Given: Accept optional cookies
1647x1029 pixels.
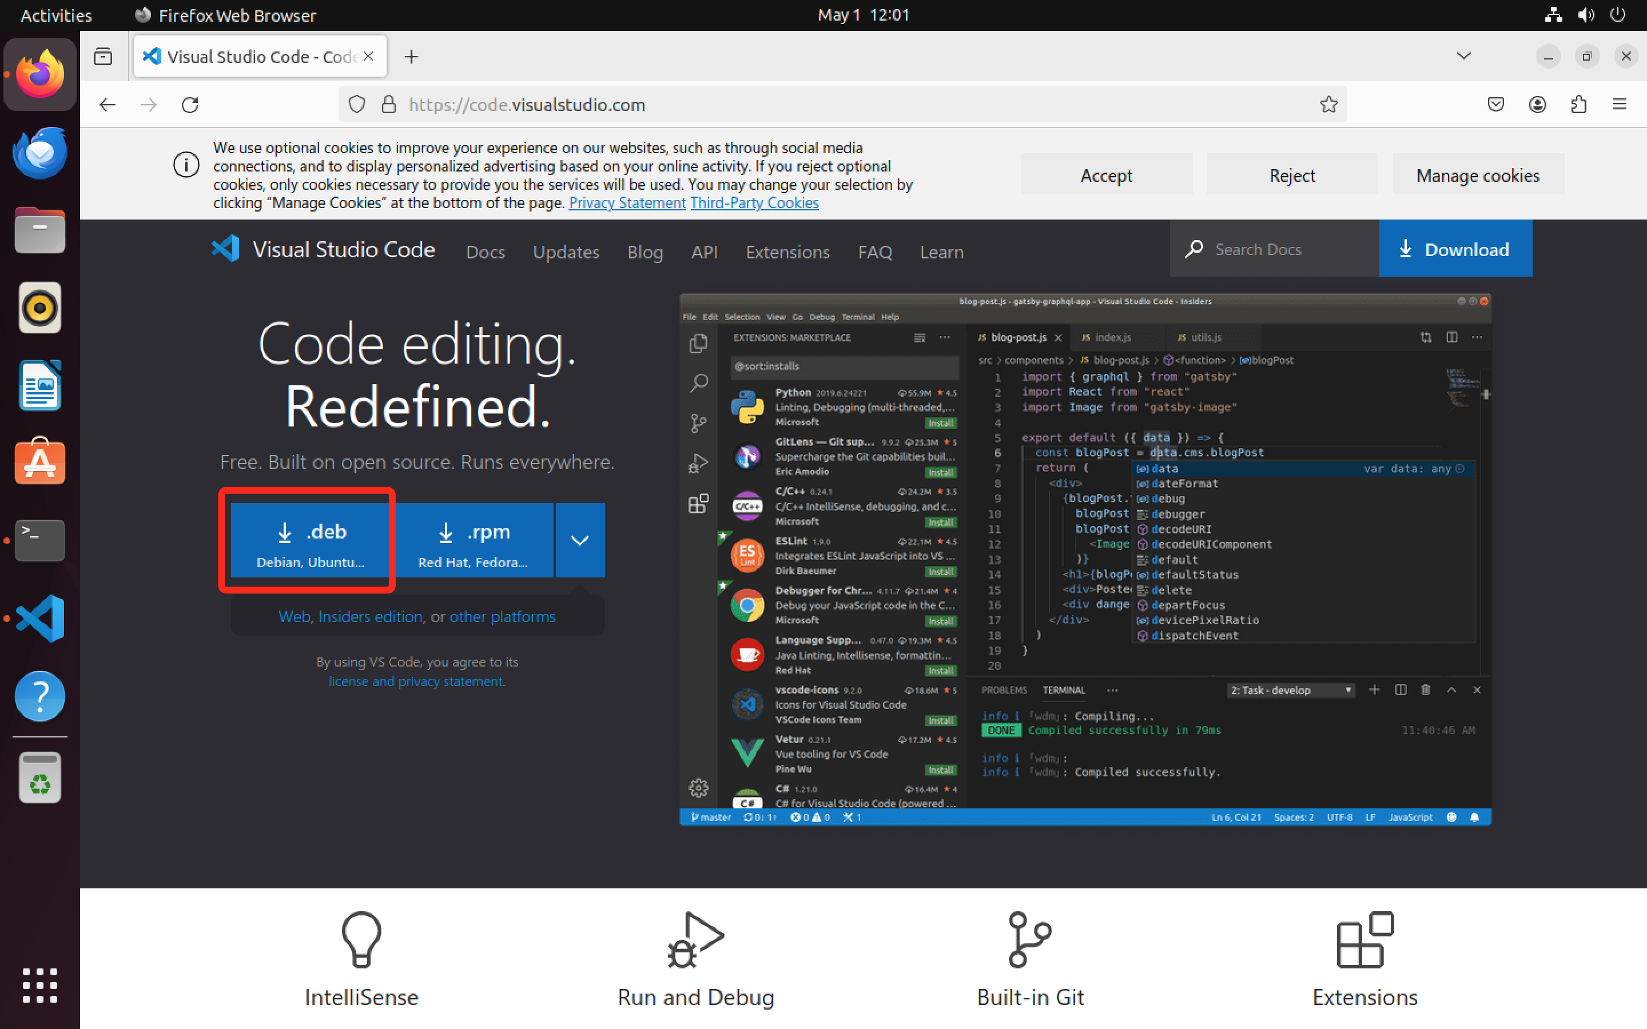Looking at the screenshot, I should pyautogui.click(x=1107, y=175).
